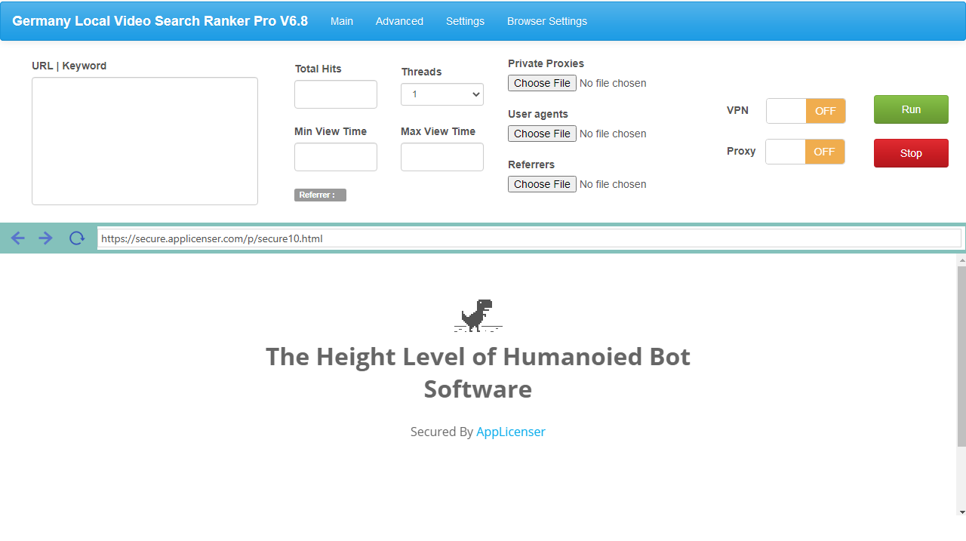Click the browser address bar URL
This screenshot has width=966, height=541.
click(x=530, y=238)
